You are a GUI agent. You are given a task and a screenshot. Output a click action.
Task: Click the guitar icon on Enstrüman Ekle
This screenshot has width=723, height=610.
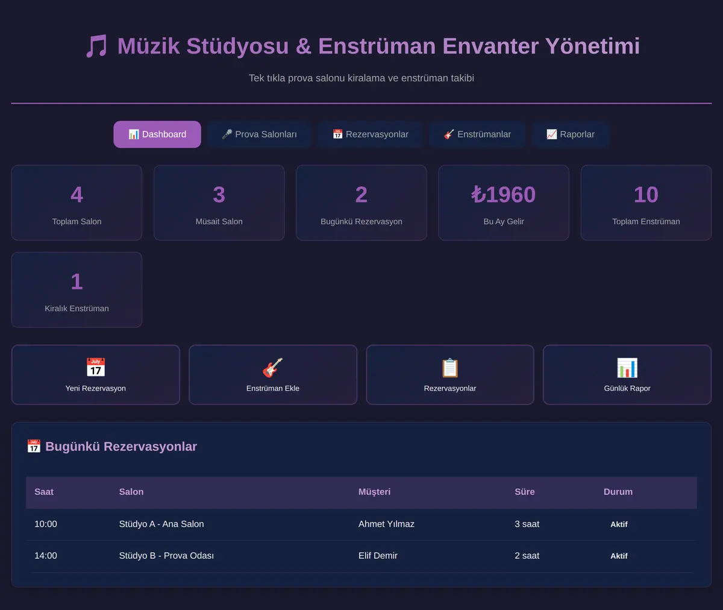point(273,367)
